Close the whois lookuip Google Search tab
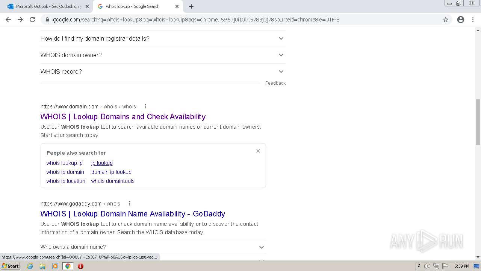Image resolution: width=481 pixels, height=271 pixels. tap(177, 6)
